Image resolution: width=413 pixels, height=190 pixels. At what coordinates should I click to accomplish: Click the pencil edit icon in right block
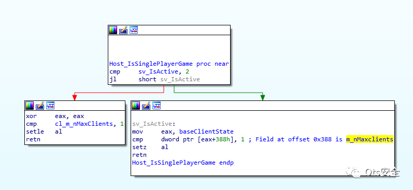click(x=147, y=106)
